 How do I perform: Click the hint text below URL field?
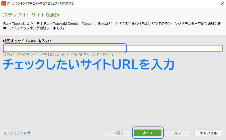pos(59,55)
